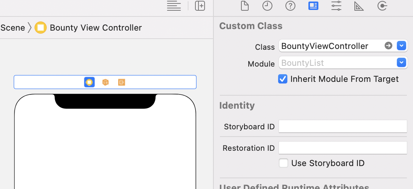This screenshot has height=189, width=413.
Task: Open the Quick Help inspector tab
Action: (290, 6)
